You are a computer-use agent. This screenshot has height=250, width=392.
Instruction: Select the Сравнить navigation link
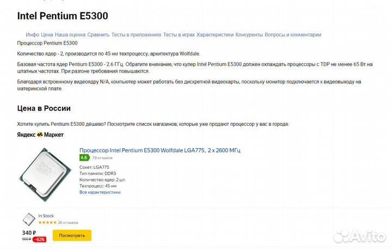coord(98,35)
